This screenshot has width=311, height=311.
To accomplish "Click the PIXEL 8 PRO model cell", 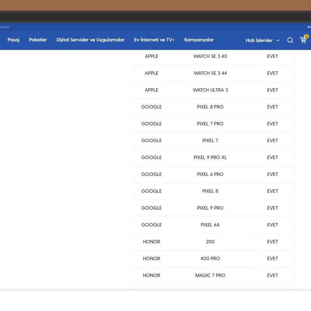I will pos(210,107).
